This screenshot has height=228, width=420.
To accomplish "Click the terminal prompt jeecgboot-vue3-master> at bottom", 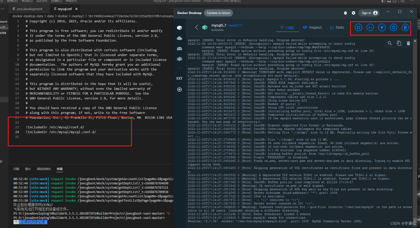I will point(89,218).
